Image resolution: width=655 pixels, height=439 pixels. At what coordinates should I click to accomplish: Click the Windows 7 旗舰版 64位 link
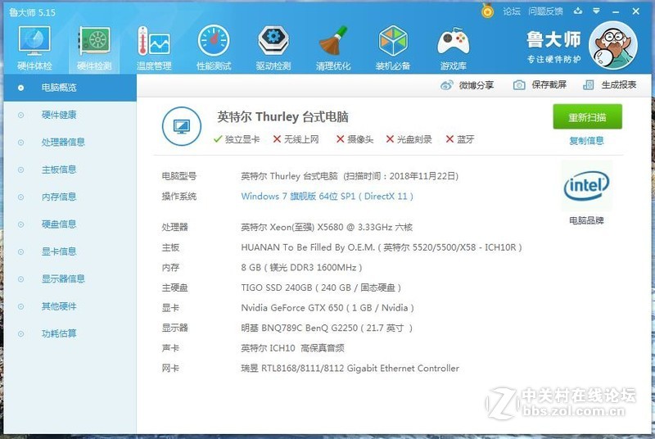pyautogui.click(x=327, y=197)
